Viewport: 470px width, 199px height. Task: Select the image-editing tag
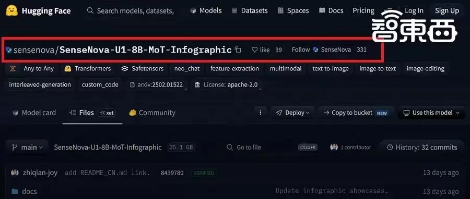425,68
